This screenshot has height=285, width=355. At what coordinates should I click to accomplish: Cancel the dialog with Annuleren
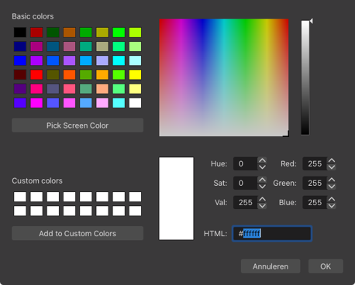click(x=271, y=266)
